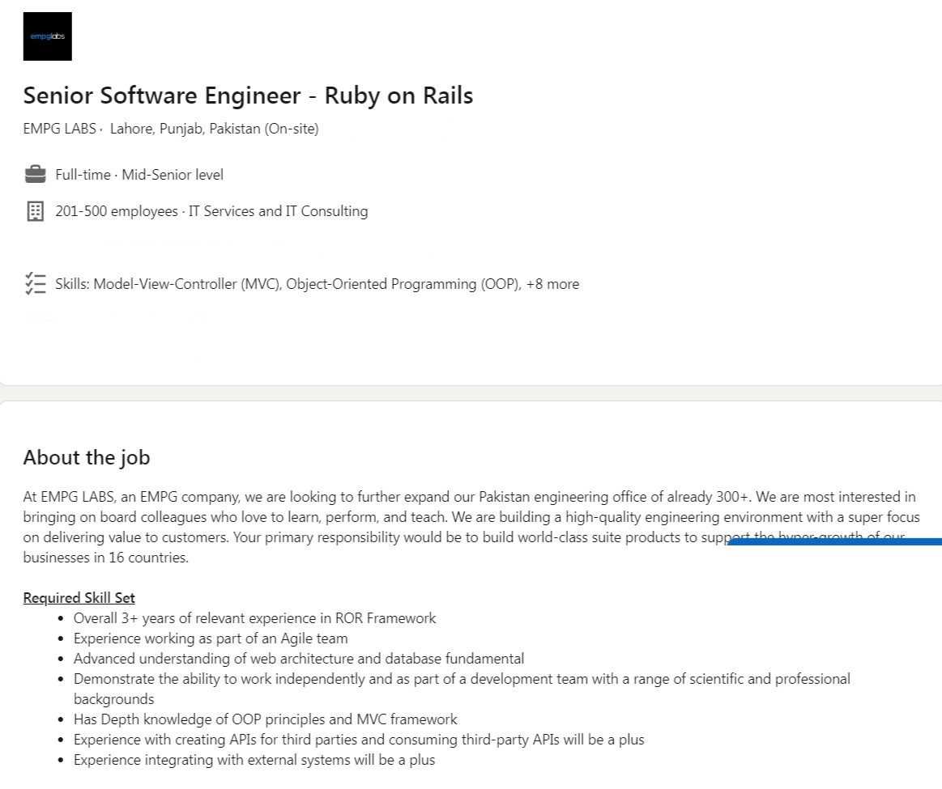Screen dimensions: 942x789
Task: Click the Agile team experience bullet
Action: click(211, 638)
